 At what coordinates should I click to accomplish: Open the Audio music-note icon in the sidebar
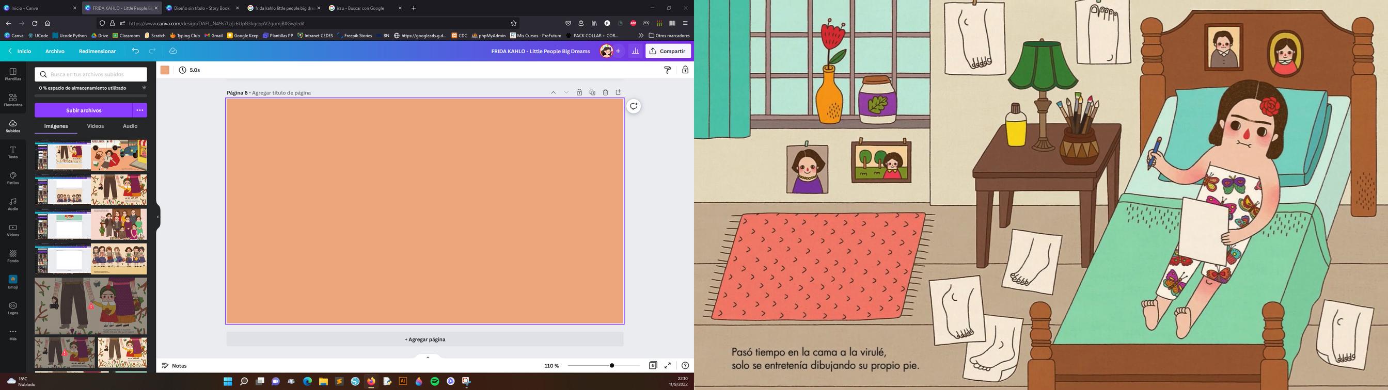[13, 204]
